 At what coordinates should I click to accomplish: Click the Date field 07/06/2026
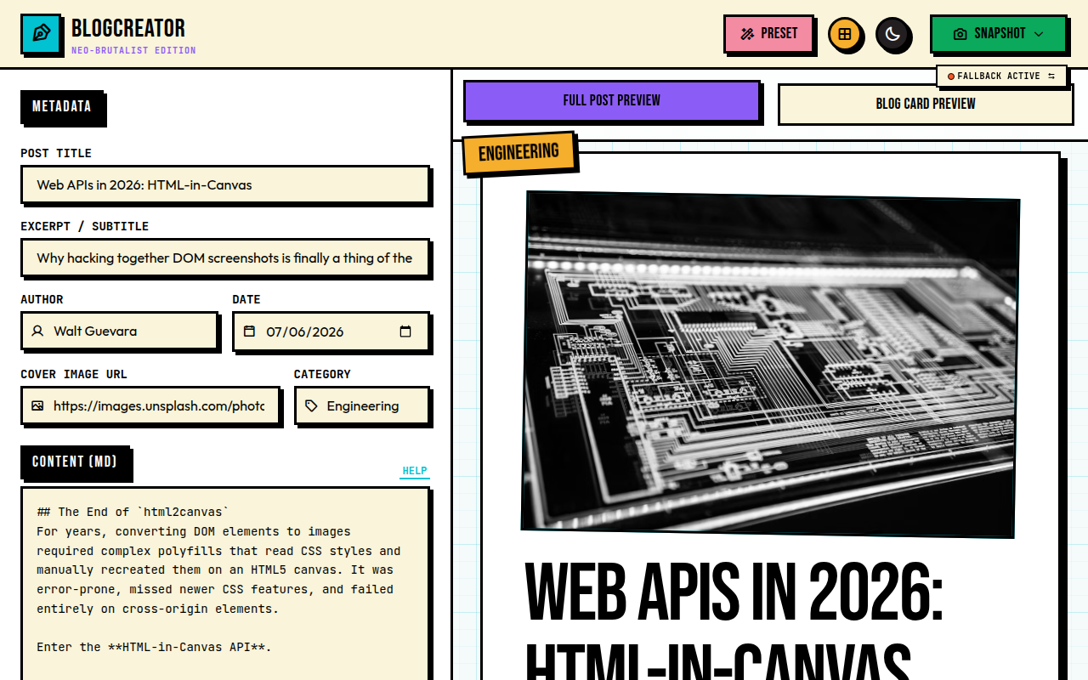coord(331,331)
